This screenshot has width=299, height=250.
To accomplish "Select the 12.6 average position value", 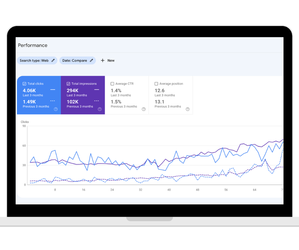I will (x=159, y=90).
